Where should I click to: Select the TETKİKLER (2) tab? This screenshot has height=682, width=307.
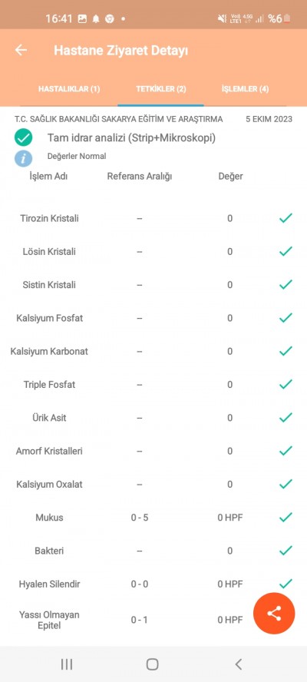tap(161, 89)
